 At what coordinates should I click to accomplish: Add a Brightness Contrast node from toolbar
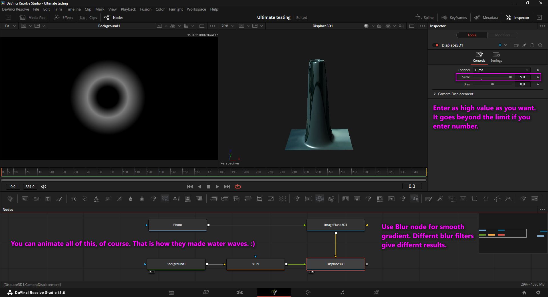point(74,199)
